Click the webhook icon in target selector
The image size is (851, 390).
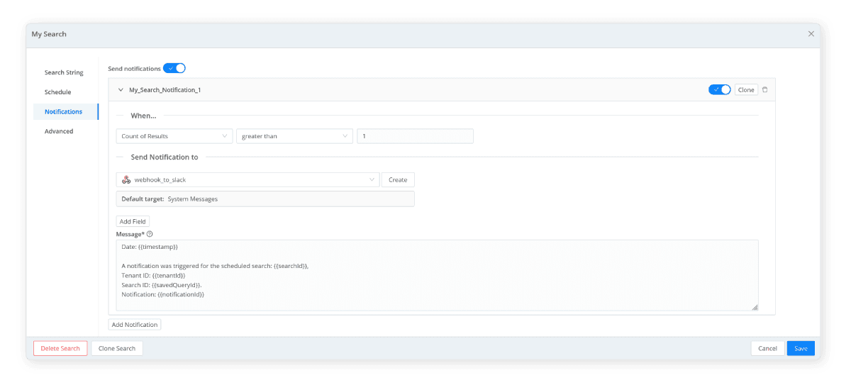coord(126,180)
